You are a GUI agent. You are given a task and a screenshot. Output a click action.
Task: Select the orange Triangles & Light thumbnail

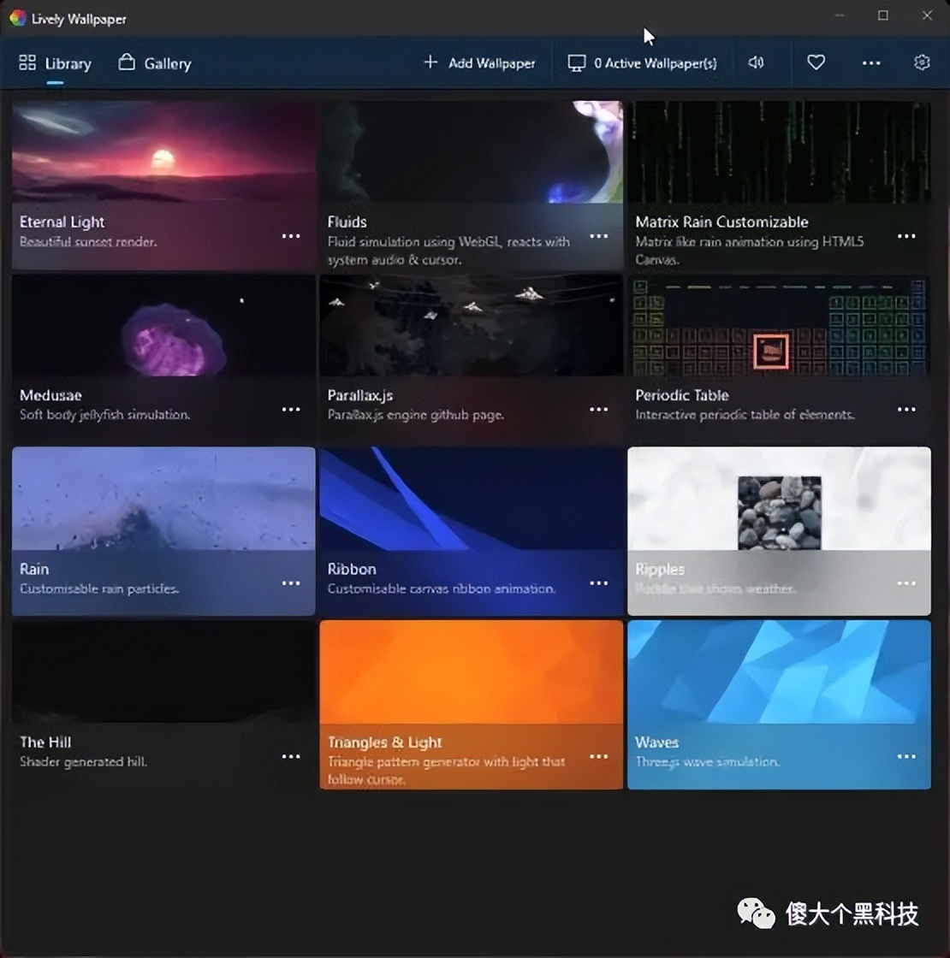click(472, 672)
